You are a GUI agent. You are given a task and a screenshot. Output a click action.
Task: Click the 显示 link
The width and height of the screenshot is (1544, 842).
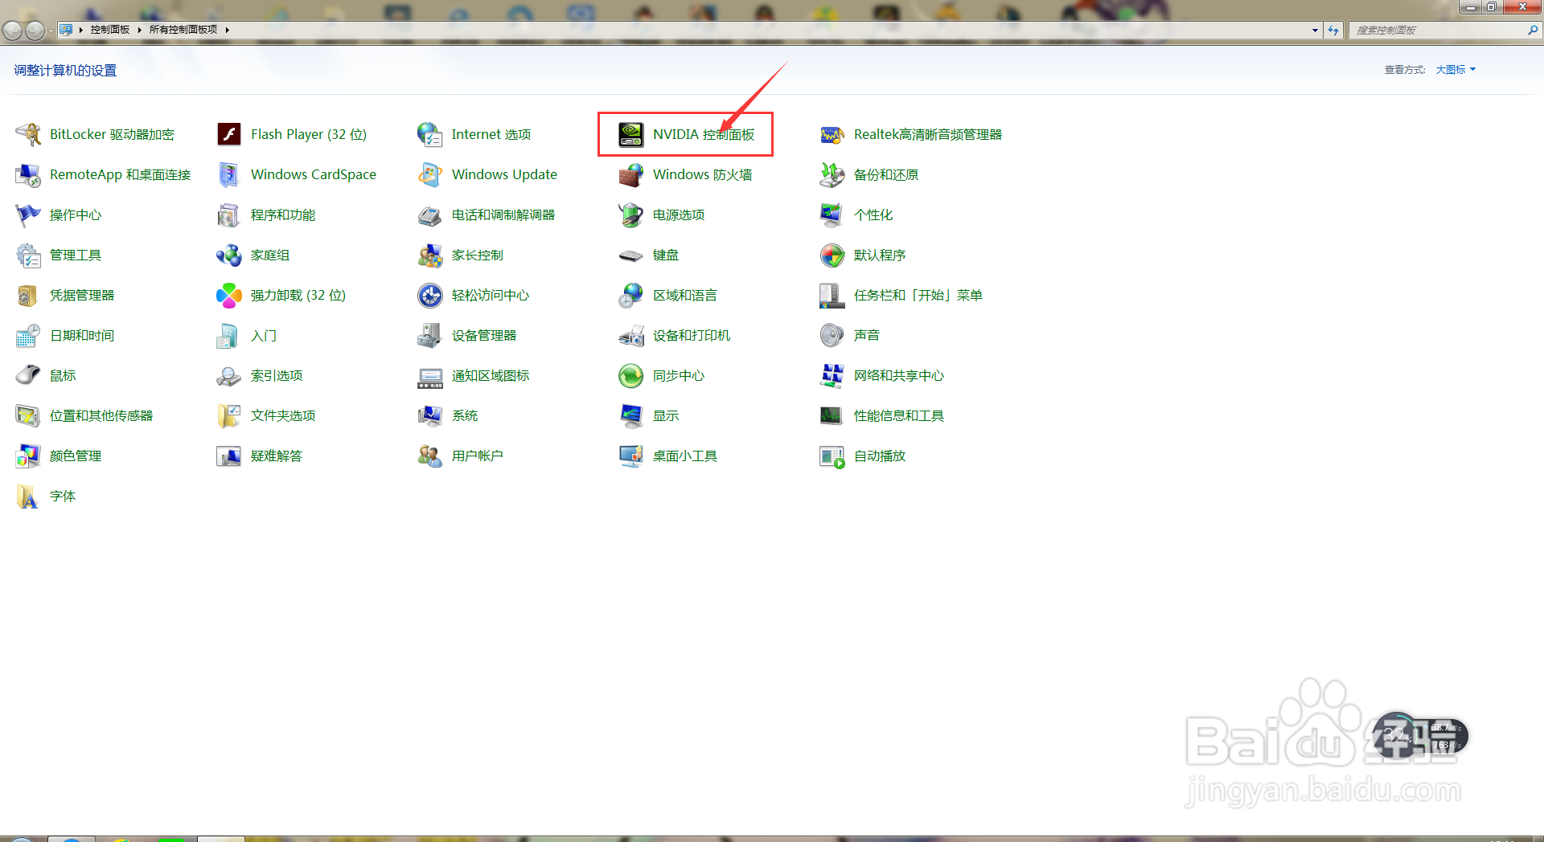(x=666, y=415)
